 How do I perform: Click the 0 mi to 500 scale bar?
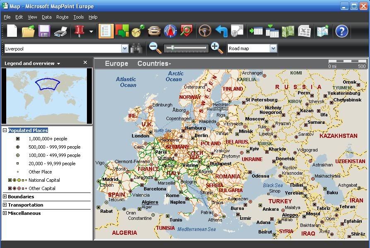(x=347, y=64)
